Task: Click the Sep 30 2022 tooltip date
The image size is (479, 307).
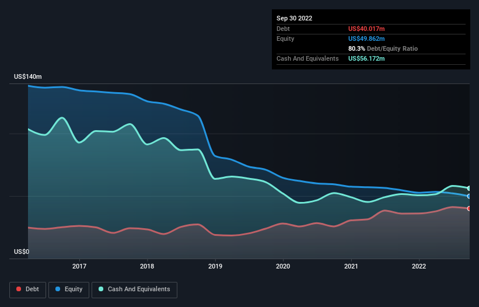Action: [294, 18]
